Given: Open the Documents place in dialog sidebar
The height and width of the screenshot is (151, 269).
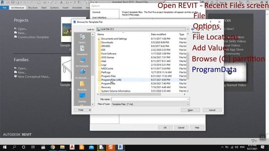Looking at the screenshot, I should click(x=82, y=50).
